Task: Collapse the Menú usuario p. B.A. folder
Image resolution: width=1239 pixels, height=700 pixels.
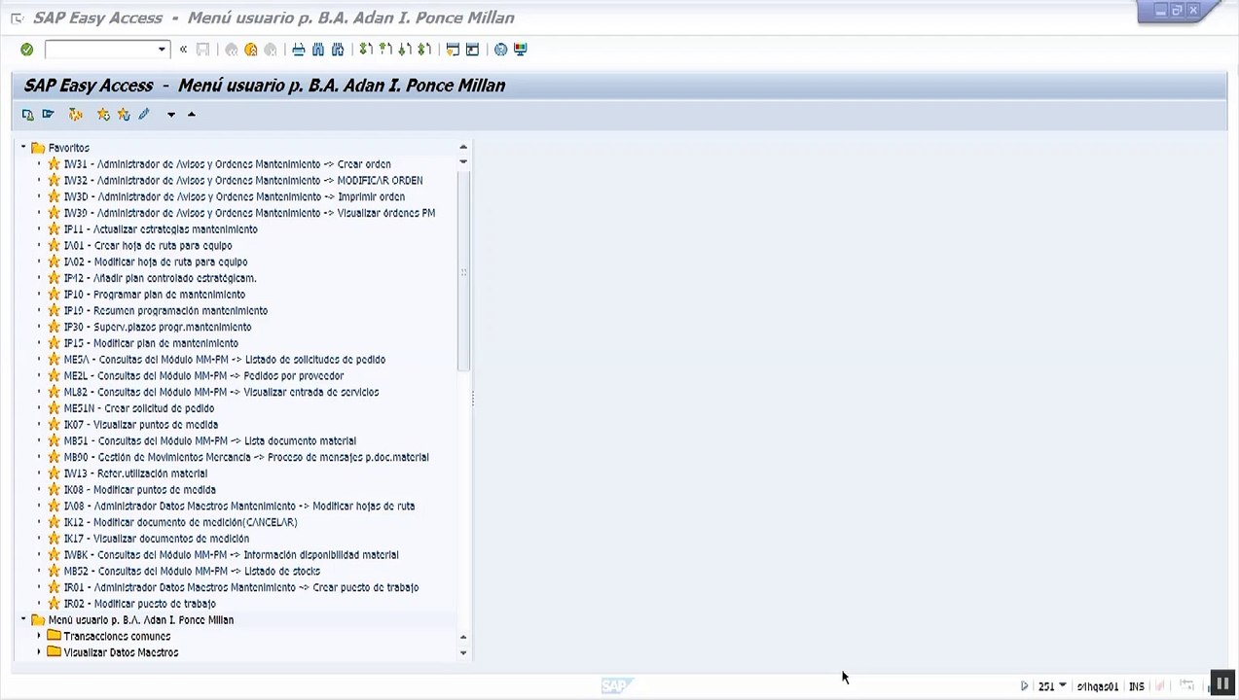Action: pos(23,620)
